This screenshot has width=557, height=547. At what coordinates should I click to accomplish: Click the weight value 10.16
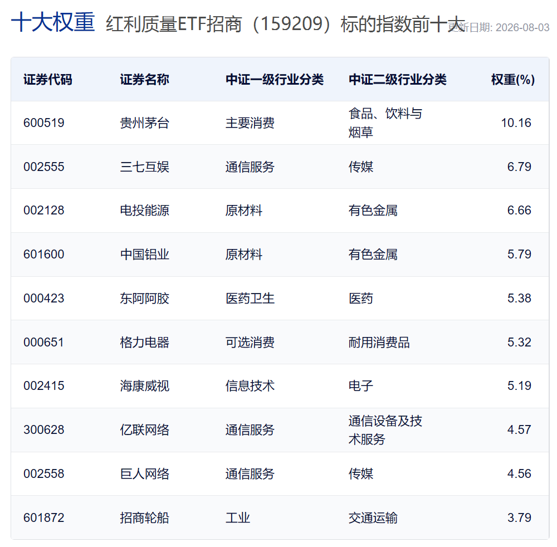point(516,123)
